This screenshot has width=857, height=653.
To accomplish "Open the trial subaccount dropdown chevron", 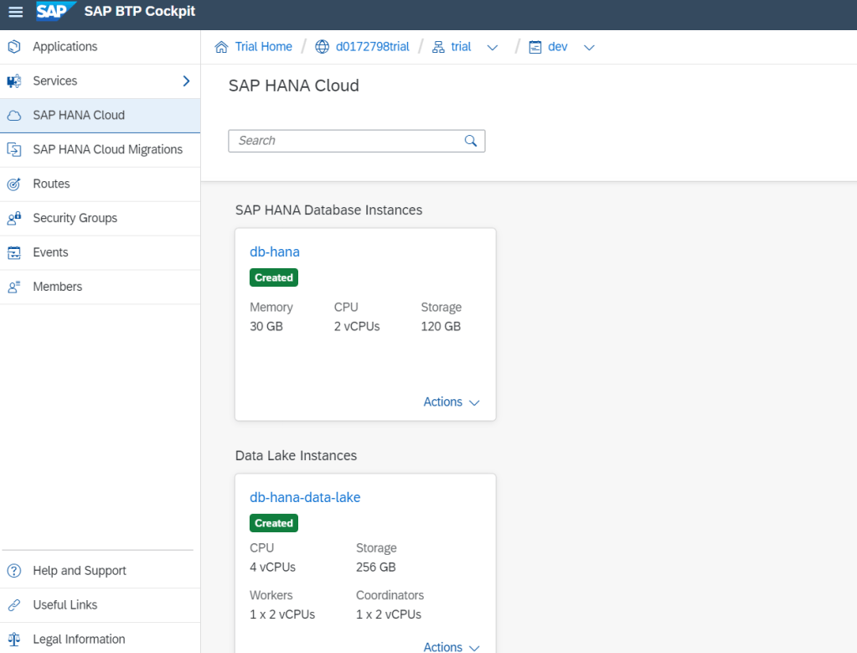I will click(493, 47).
